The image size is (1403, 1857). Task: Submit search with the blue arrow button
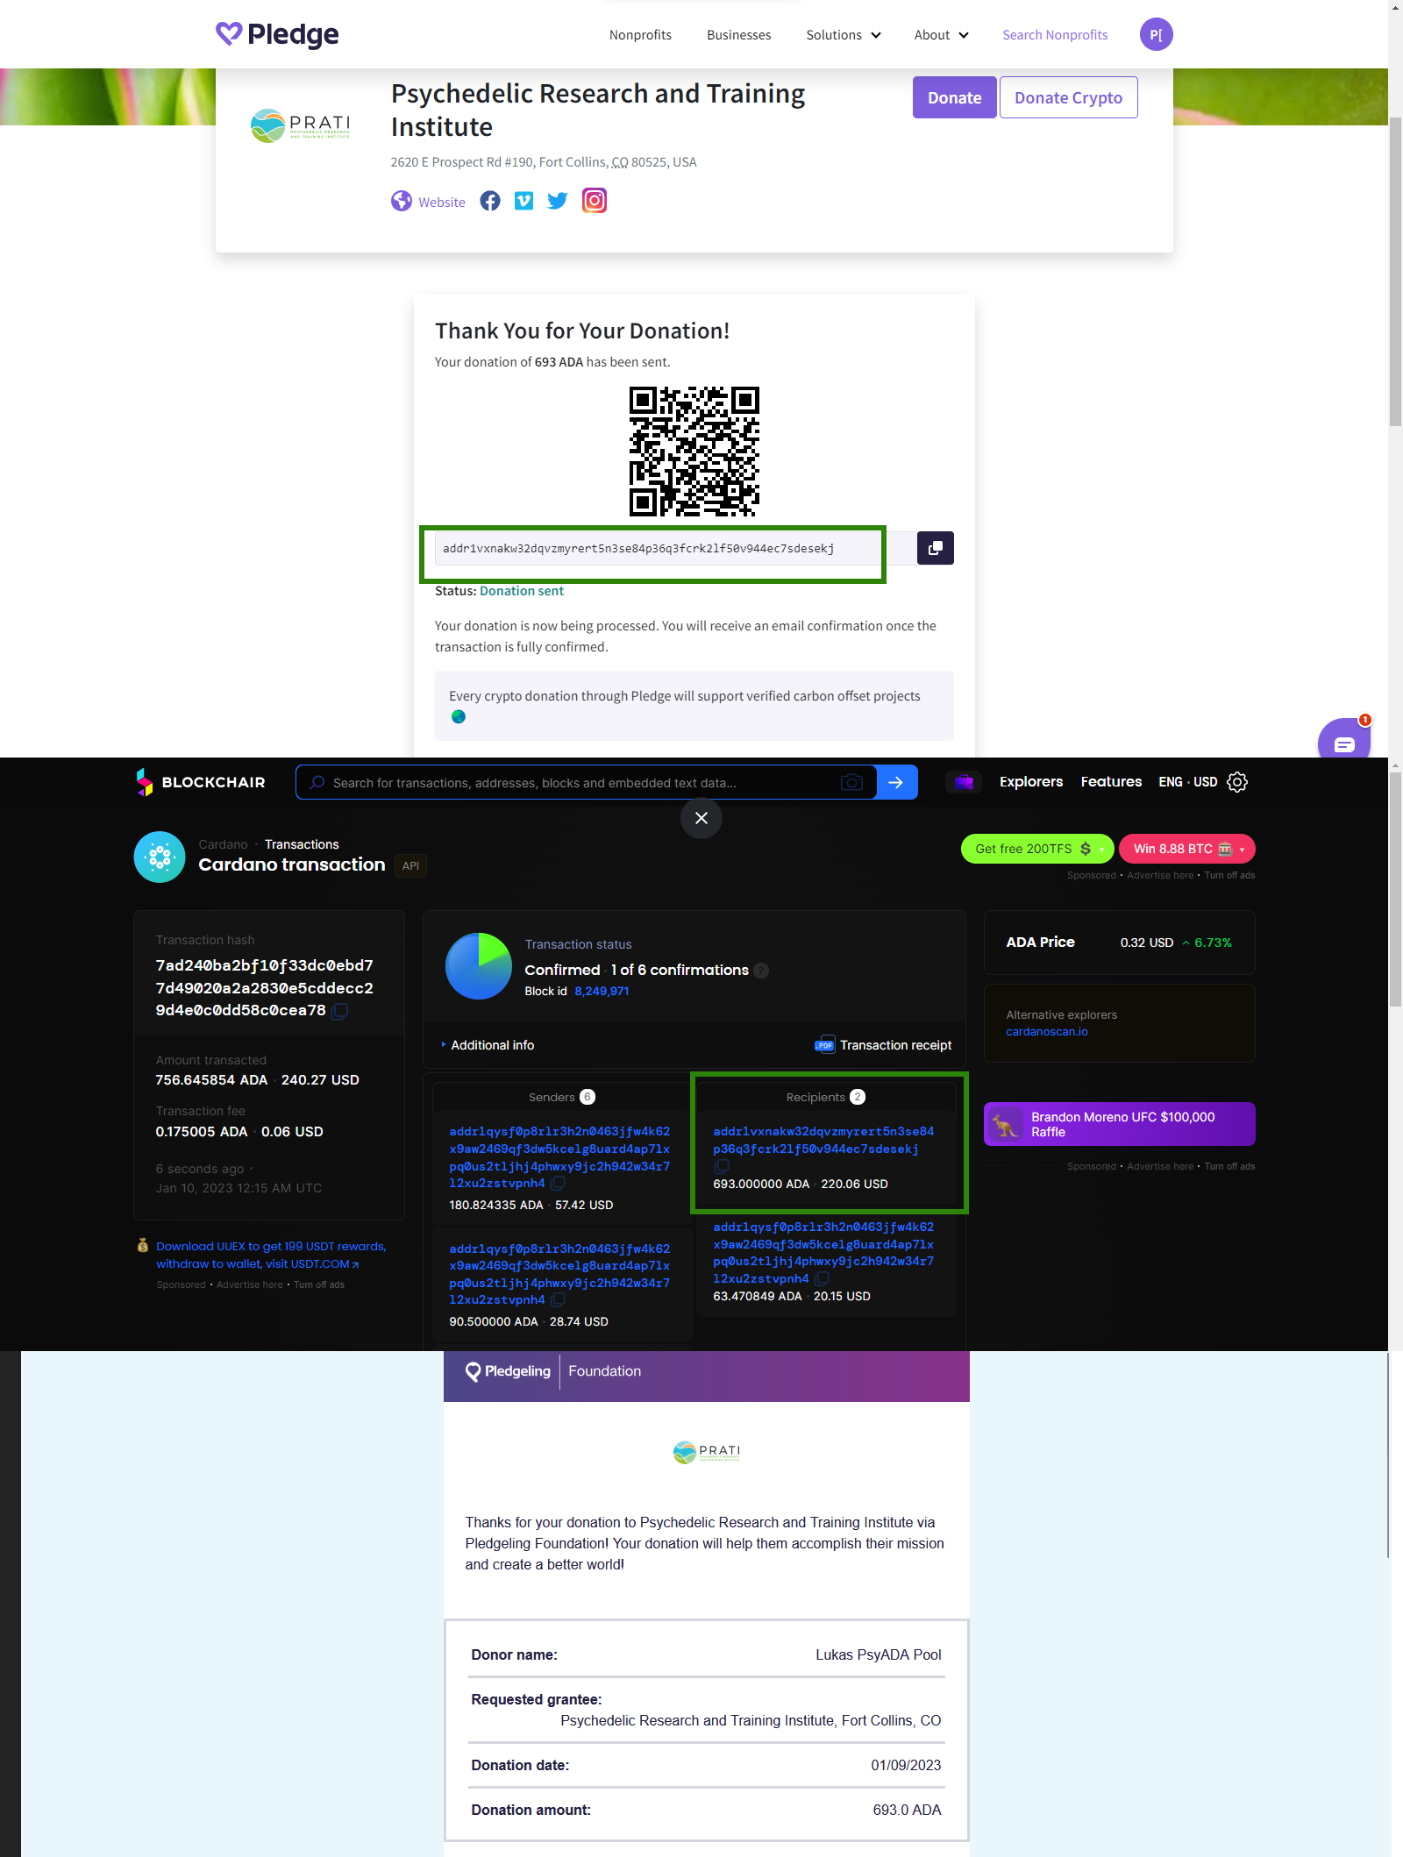[x=896, y=782]
